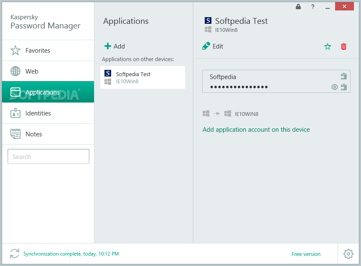Open the Notes section

tap(48, 134)
